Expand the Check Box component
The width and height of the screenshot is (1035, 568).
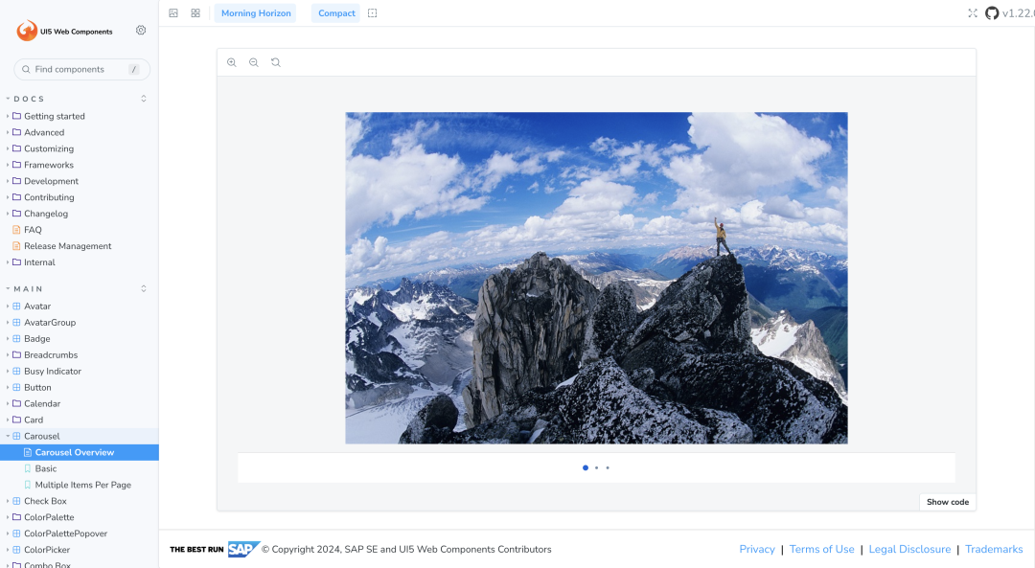point(45,501)
